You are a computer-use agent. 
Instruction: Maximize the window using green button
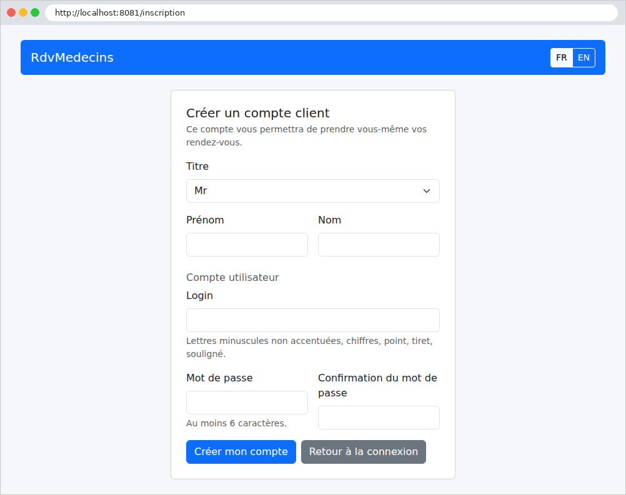point(35,12)
